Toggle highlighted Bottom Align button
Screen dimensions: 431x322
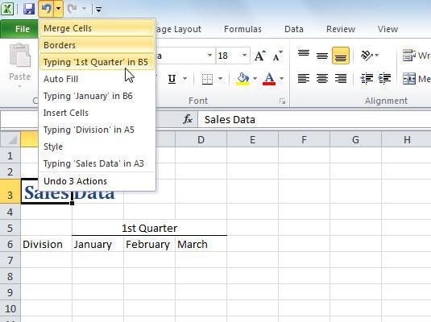point(341,56)
